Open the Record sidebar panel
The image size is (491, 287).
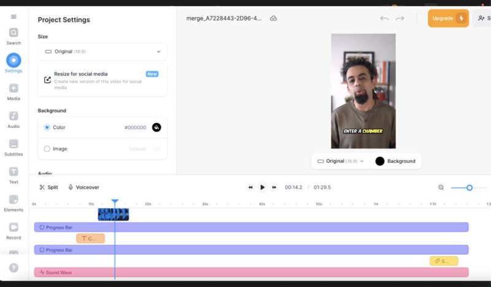coord(14,231)
